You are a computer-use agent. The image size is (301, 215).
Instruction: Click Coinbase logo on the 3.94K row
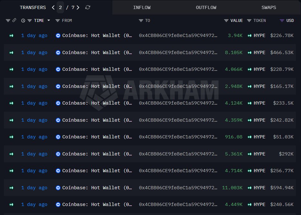[58, 35]
